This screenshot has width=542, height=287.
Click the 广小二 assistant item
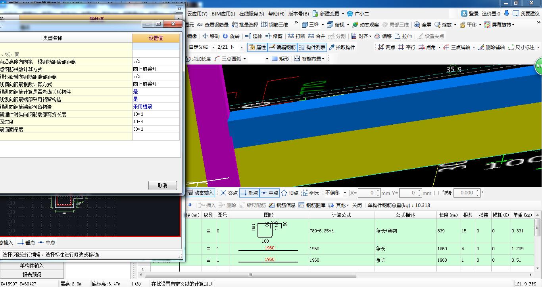coord(358,13)
